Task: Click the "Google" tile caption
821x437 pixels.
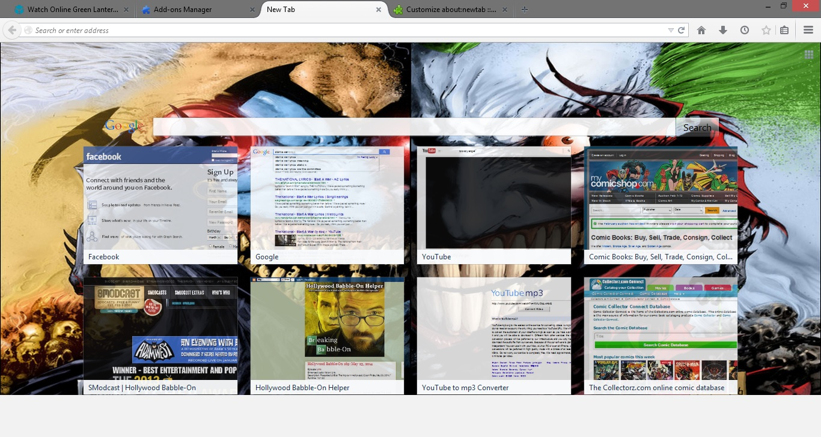Action: [267, 257]
